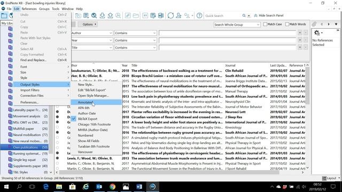Click the Journal column header
This screenshot has width=342, height=192.
pyautogui.click(x=230, y=65)
